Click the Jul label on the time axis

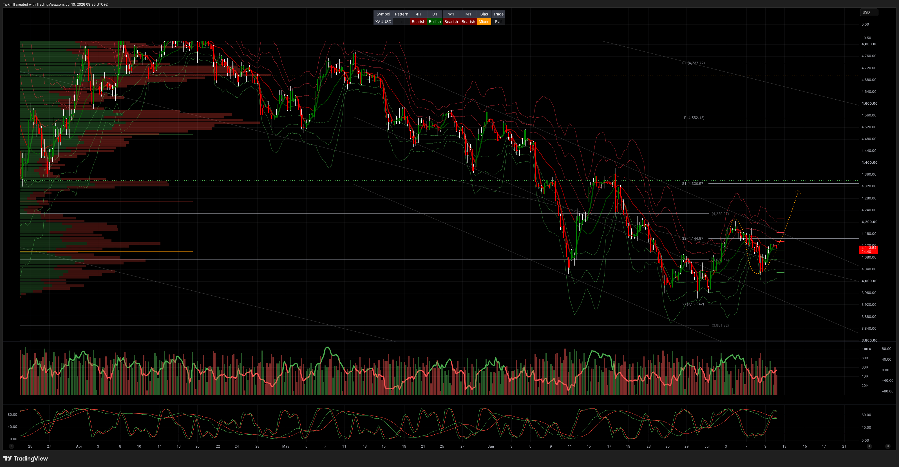[x=707, y=446]
